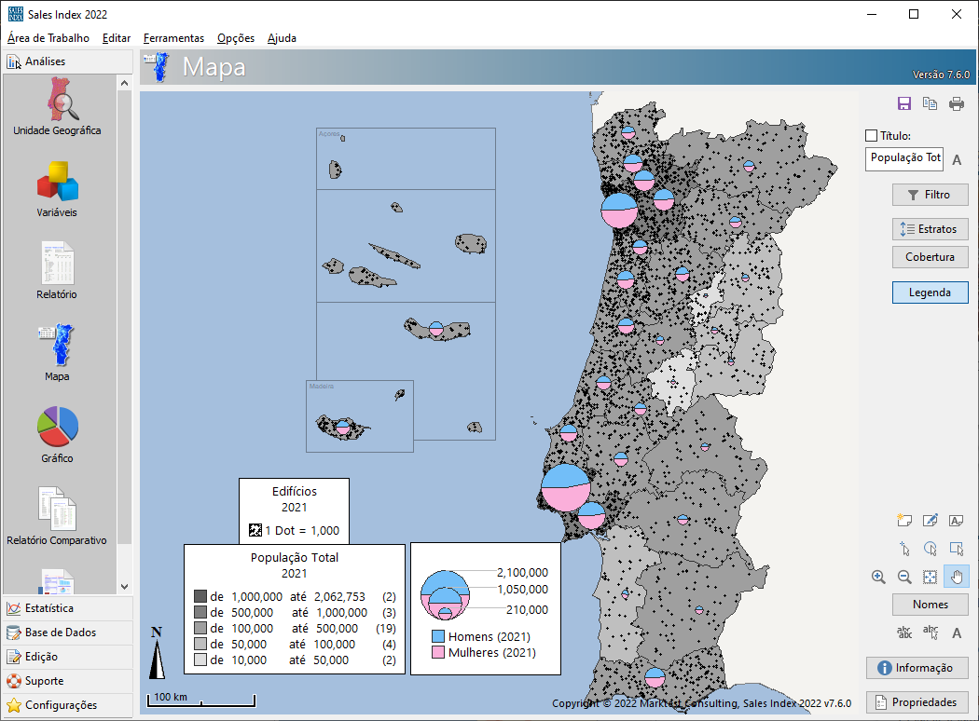Open the Área de Trabalho menu
Screen dimensions: 979x721
[48, 38]
